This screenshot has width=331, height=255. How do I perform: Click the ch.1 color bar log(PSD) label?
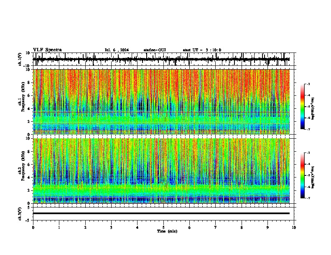[313, 109]
